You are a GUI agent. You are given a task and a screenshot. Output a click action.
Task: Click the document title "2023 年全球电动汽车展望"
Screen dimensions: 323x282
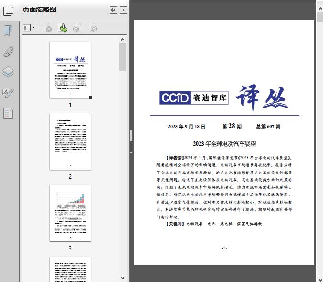[x=224, y=144]
